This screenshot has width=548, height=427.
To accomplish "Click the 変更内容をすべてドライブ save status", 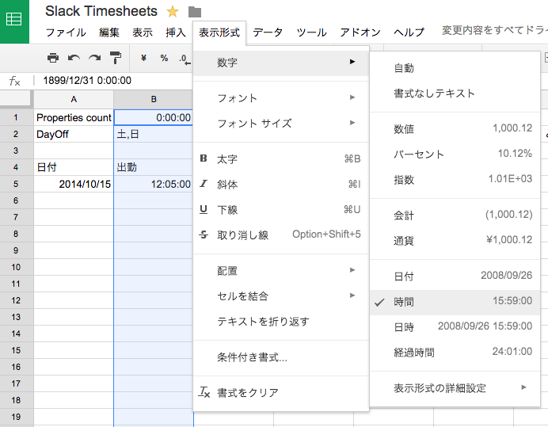I will [494, 30].
